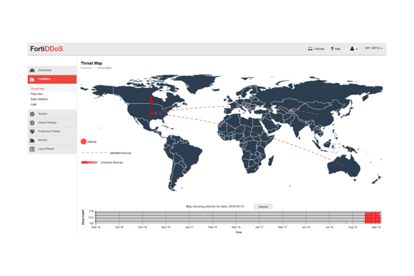The width and height of the screenshot is (414, 276).
Task: Click the Jan-17 time axis label
Action: 189,227
